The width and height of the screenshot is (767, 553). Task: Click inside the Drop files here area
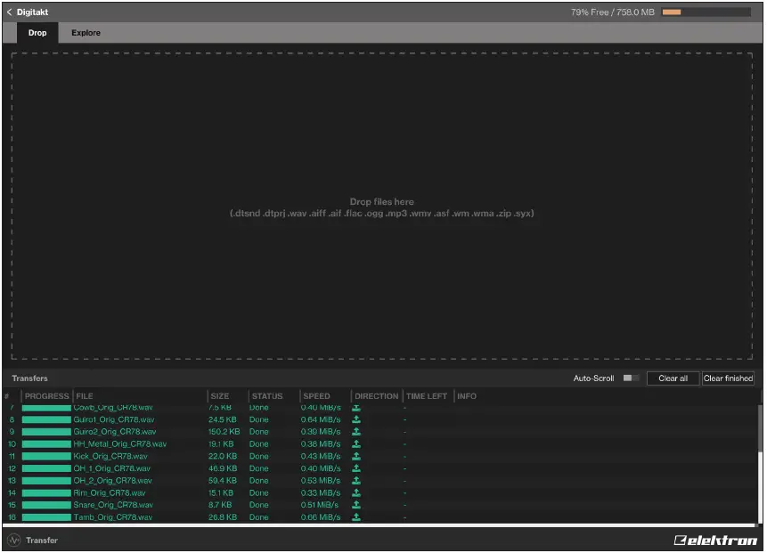click(x=383, y=207)
